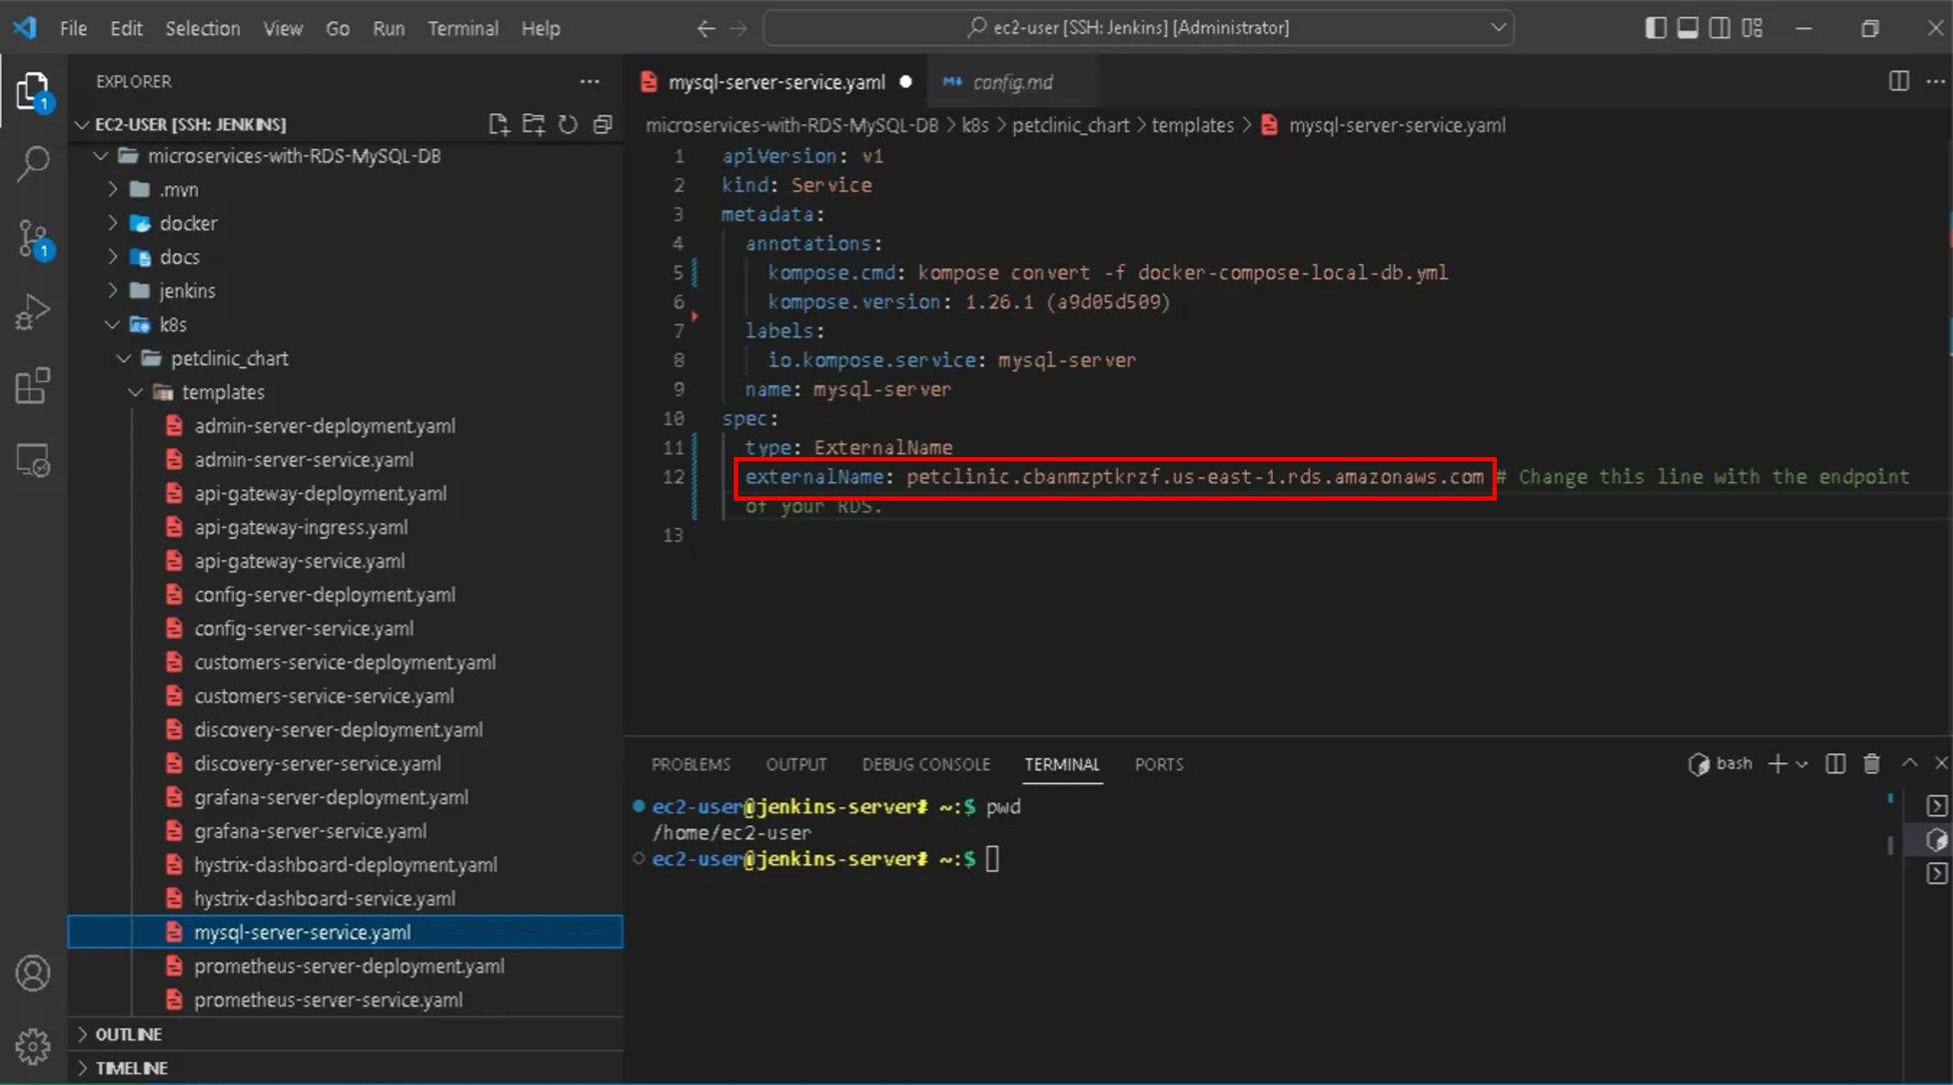Refresh the Explorer file tree

(x=567, y=125)
